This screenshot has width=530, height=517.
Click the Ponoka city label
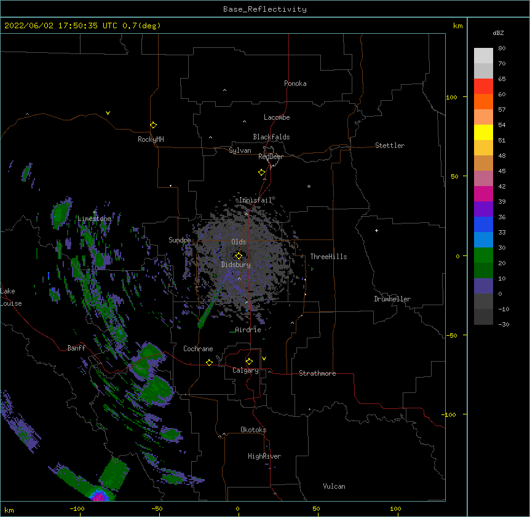click(295, 84)
